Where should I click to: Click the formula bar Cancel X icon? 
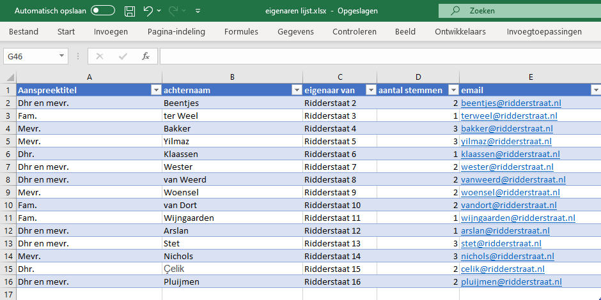pos(100,57)
